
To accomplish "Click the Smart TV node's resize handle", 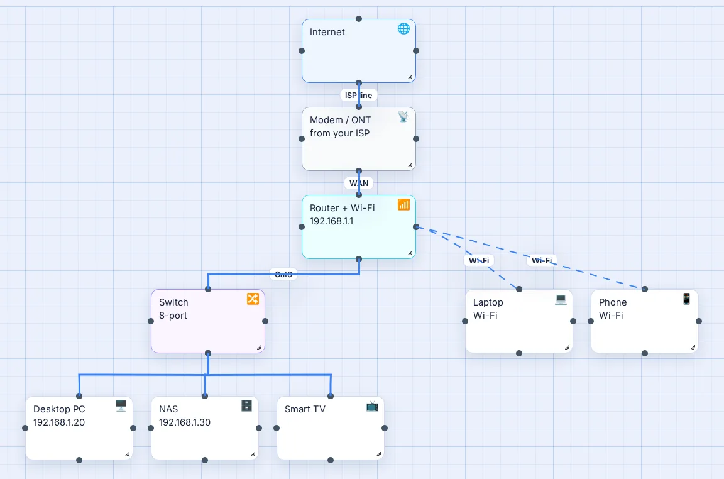I will tap(378, 454).
